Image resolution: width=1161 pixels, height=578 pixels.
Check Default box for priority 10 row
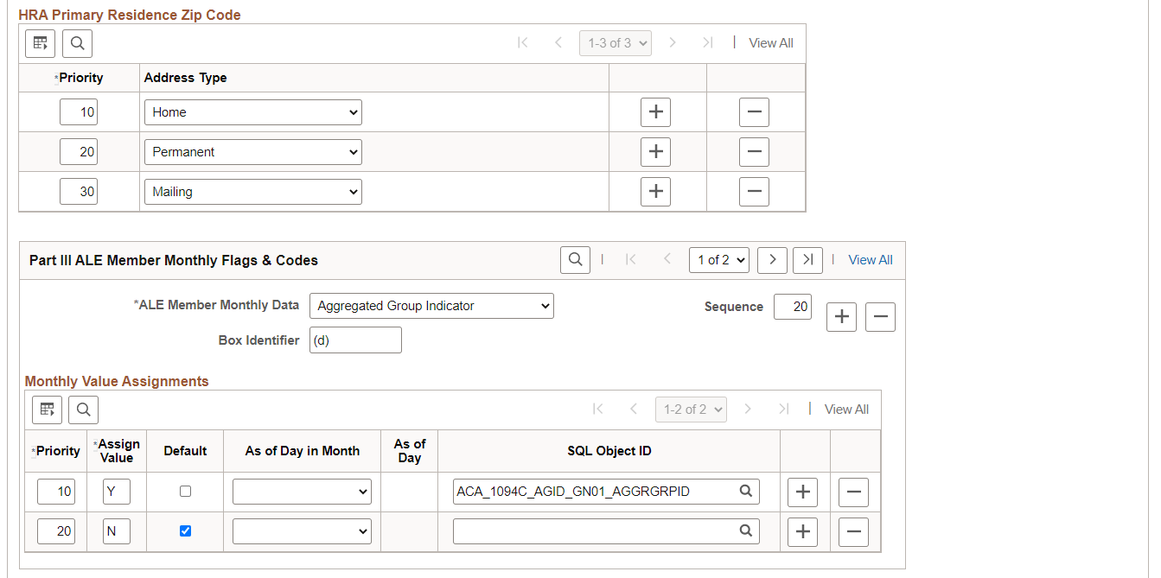pos(185,492)
